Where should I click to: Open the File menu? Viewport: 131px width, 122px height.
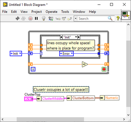[5, 11]
